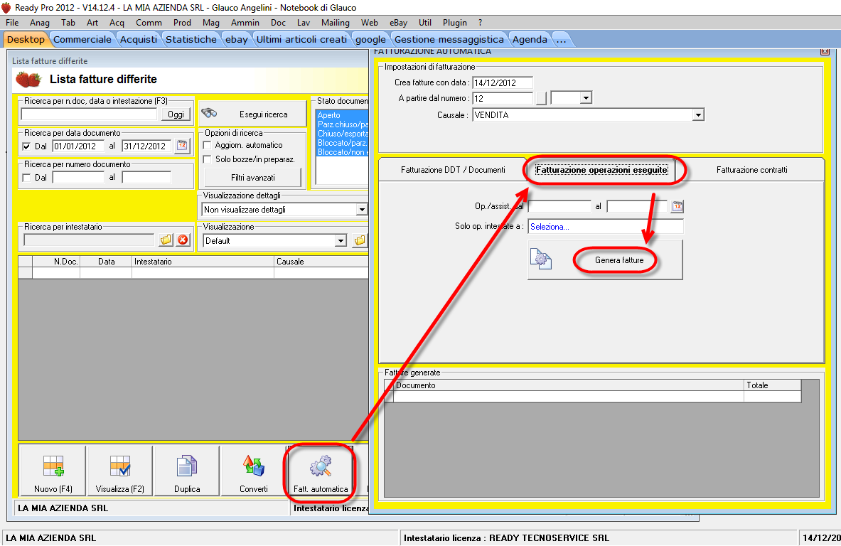Click the Duplica document button
The width and height of the screenshot is (841, 546).
pos(187,471)
